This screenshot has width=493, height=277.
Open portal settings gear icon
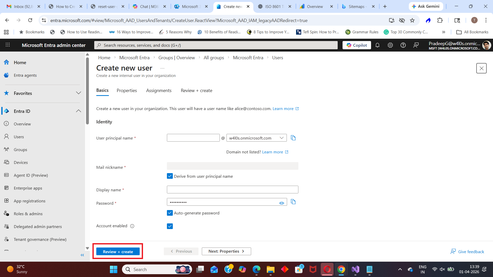390,45
